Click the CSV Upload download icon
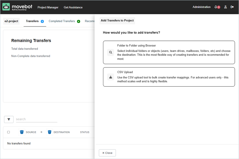The height and width of the screenshot is (159, 239). [x=110, y=77]
